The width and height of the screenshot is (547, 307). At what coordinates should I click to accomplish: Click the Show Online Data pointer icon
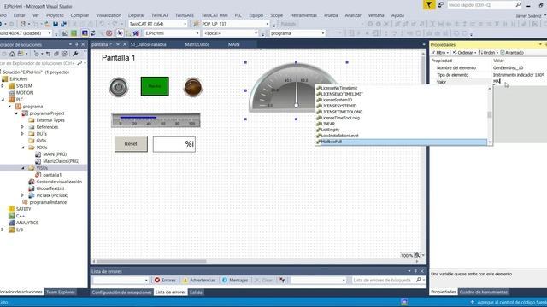coord(120,33)
